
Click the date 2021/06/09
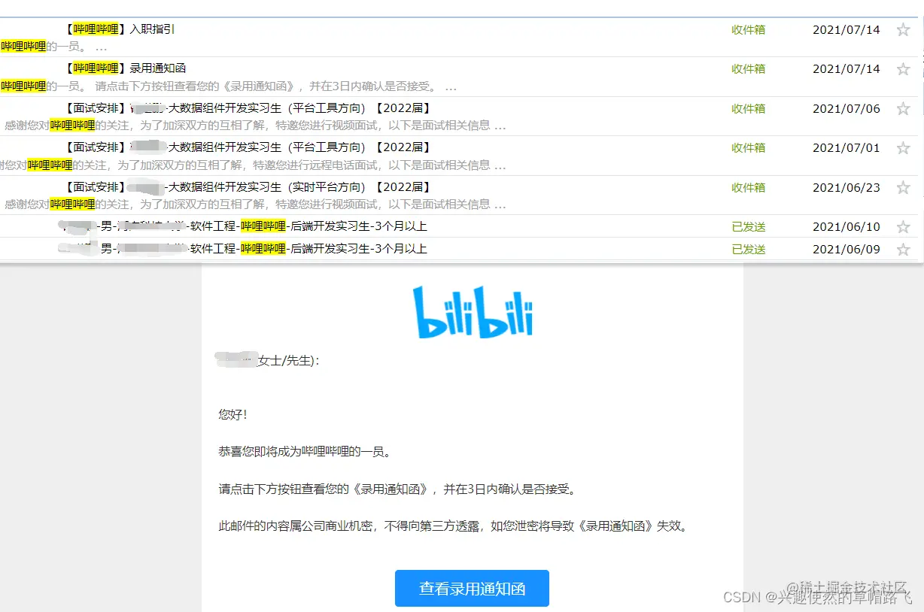tap(846, 250)
